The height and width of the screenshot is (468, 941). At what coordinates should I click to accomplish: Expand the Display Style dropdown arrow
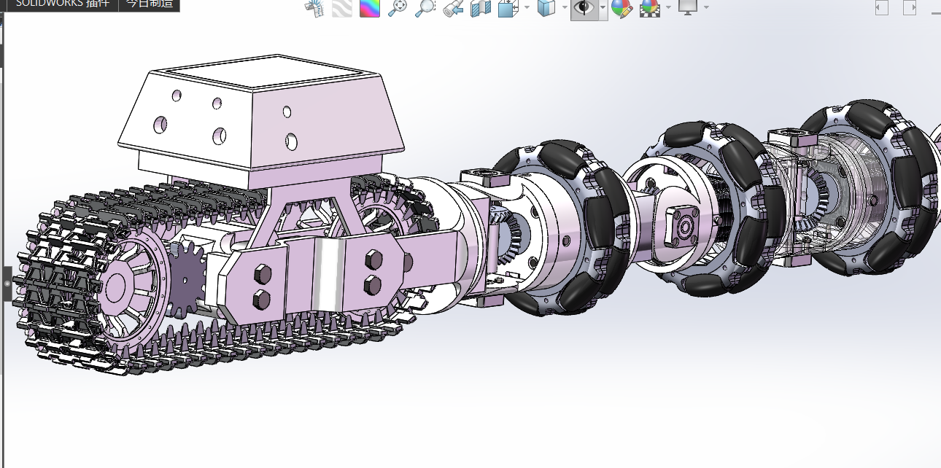(x=564, y=8)
